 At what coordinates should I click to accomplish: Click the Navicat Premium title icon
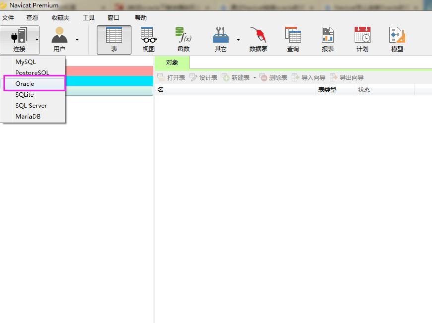(x=3, y=5)
